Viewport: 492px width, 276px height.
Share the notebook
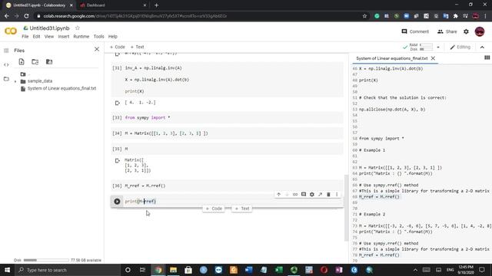(x=447, y=31)
